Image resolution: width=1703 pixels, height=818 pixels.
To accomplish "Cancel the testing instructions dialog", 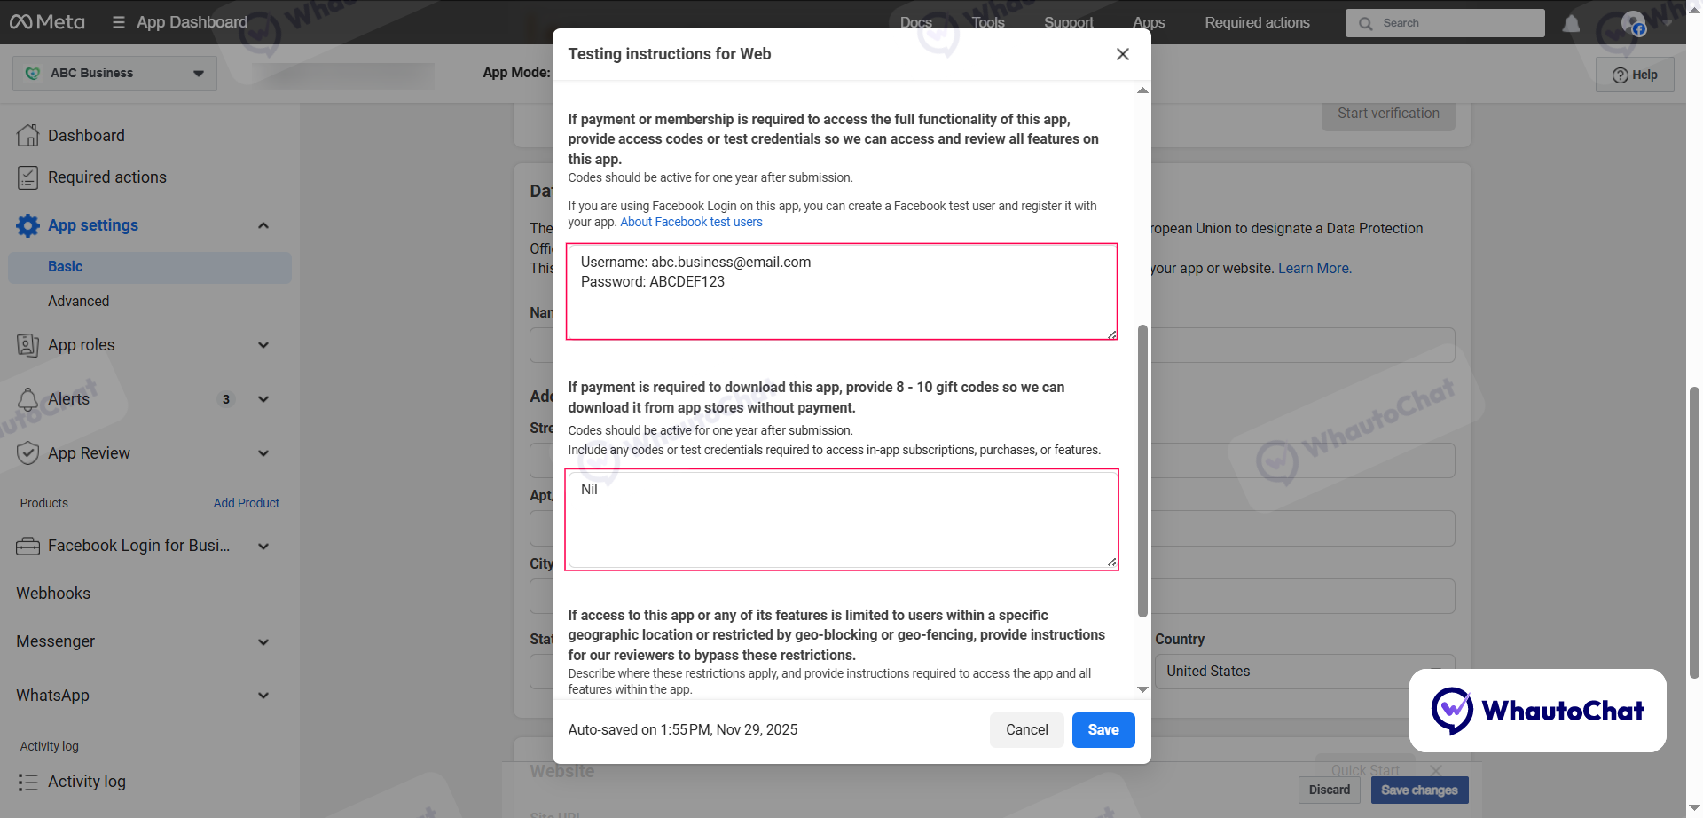I will coord(1026,730).
